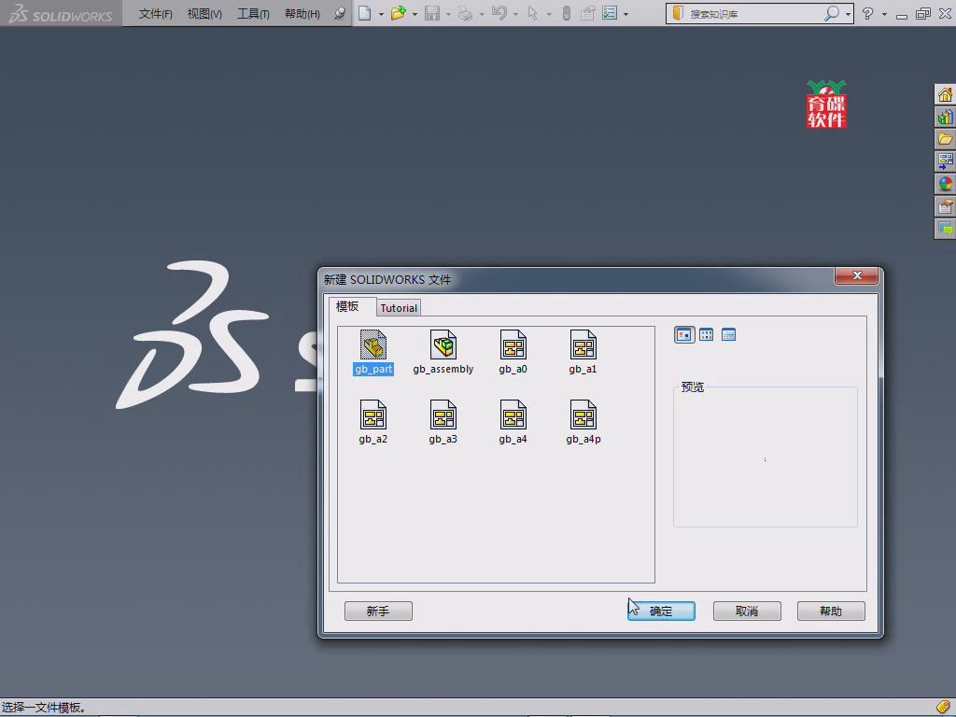Click the File Properties icon
956x717 pixels.
click(588, 13)
